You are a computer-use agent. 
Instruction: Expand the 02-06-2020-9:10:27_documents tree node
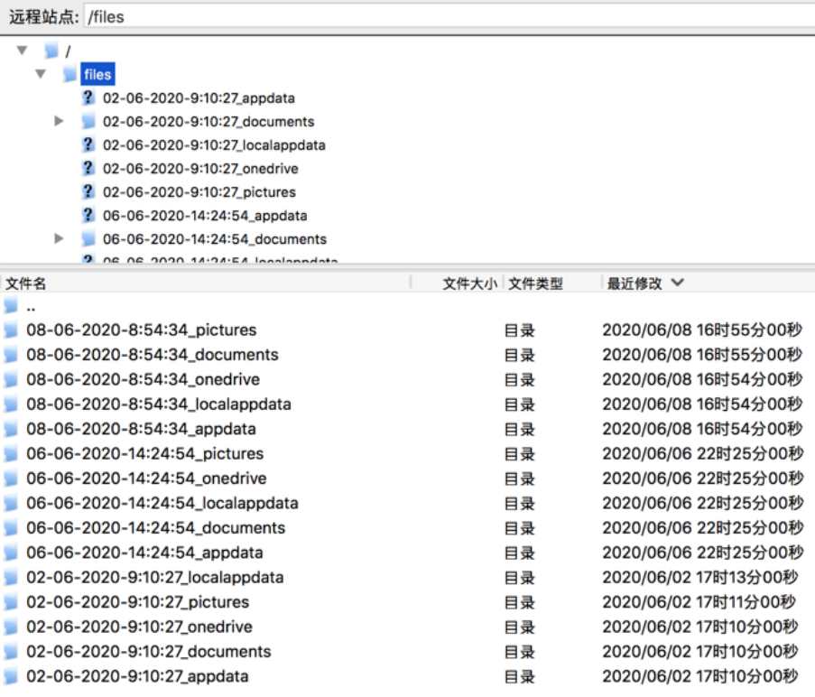coord(60,121)
